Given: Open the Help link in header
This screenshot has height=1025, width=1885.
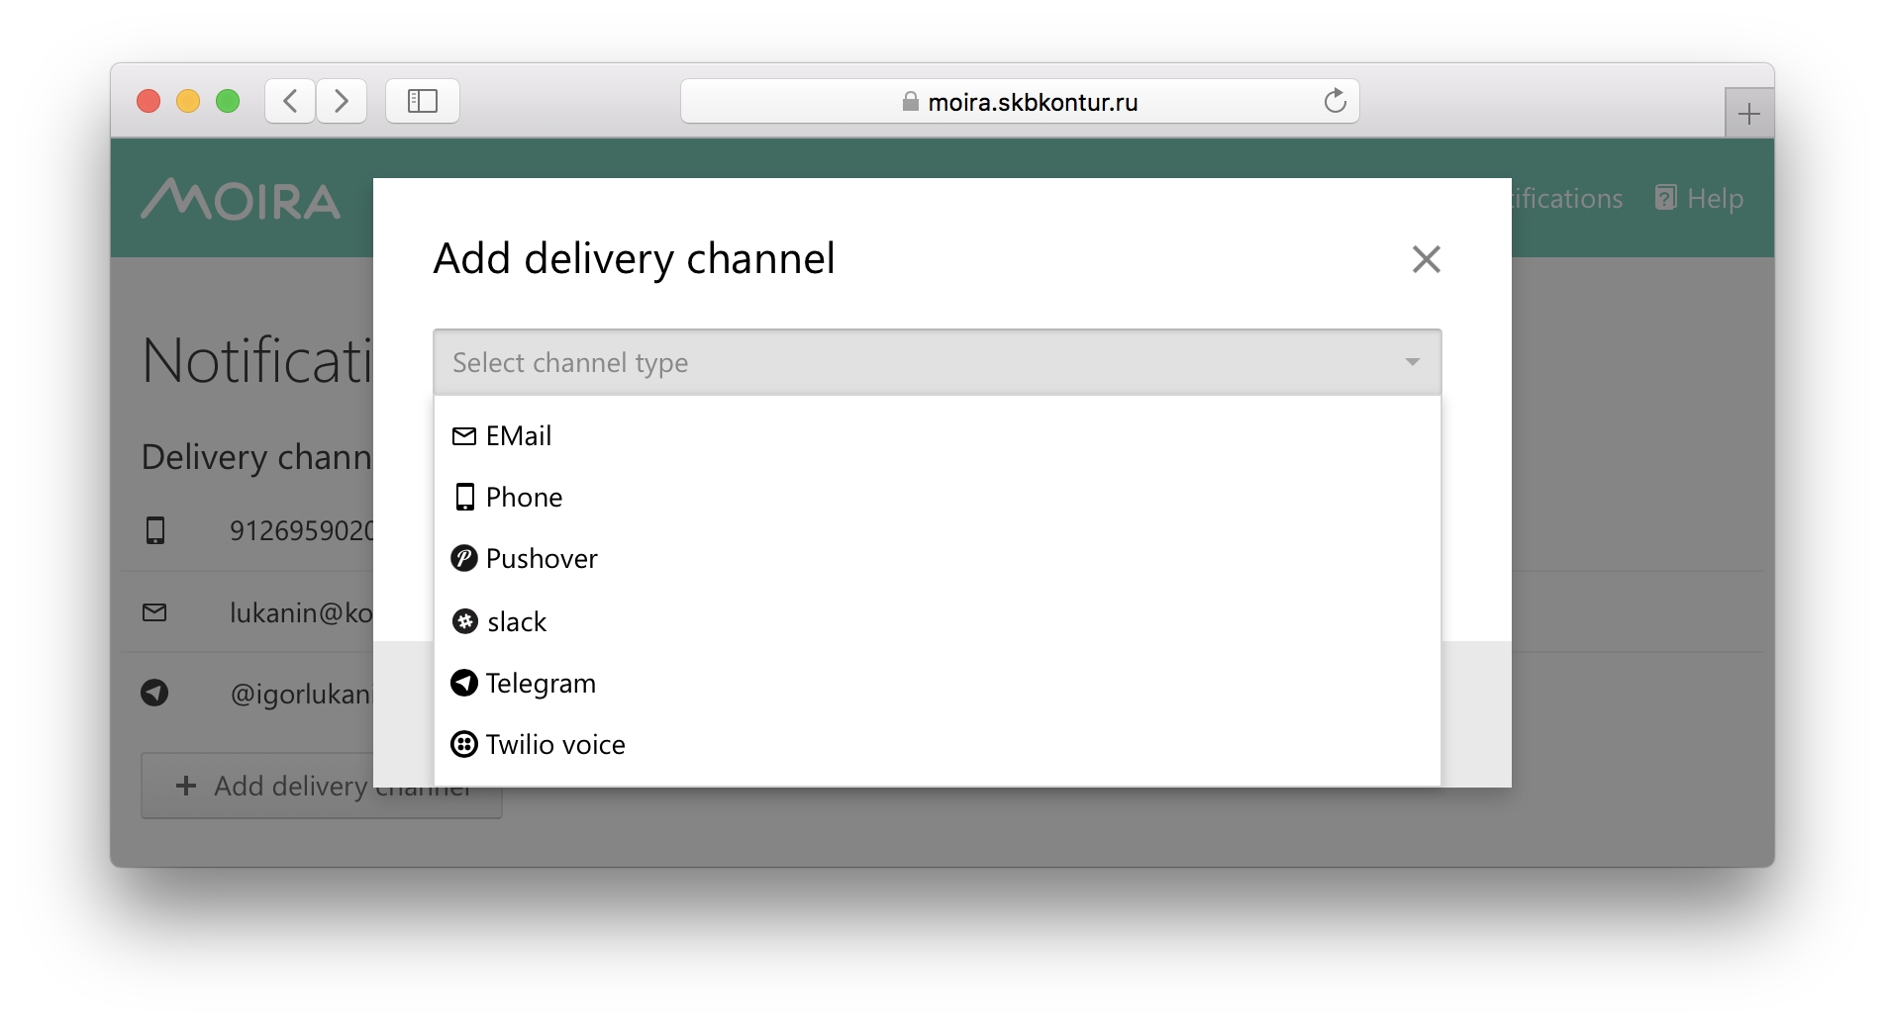Looking at the screenshot, I should pos(1715,198).
